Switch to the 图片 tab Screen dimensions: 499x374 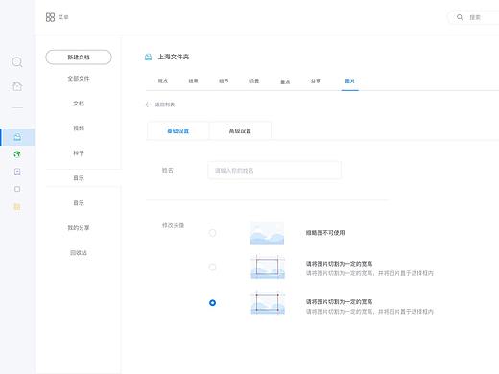coord(349,82)
